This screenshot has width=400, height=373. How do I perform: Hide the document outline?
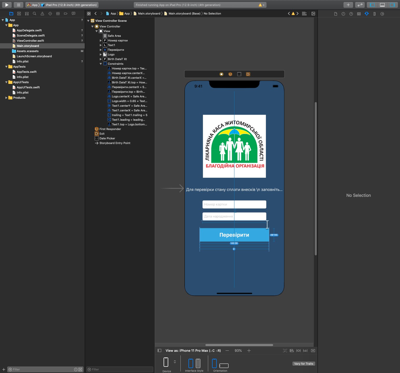pos(159,350)
